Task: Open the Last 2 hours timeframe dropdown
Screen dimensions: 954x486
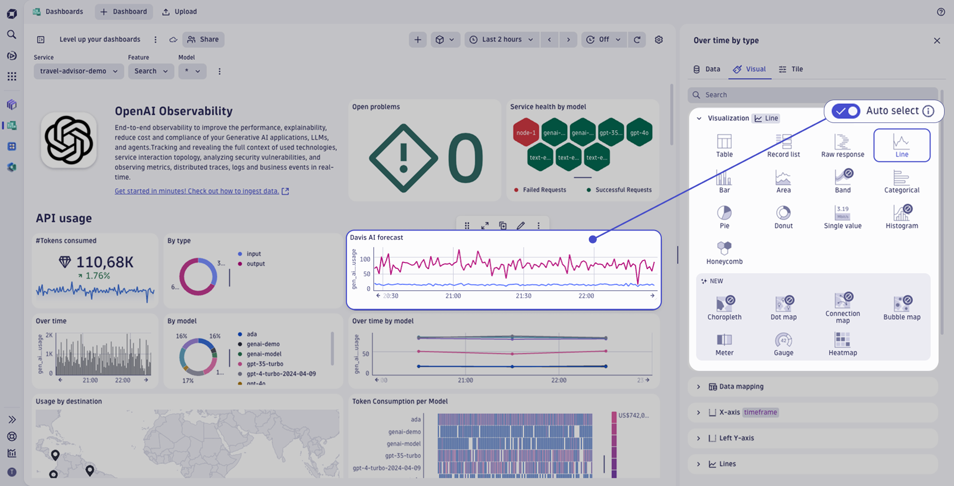Action: 501,39
